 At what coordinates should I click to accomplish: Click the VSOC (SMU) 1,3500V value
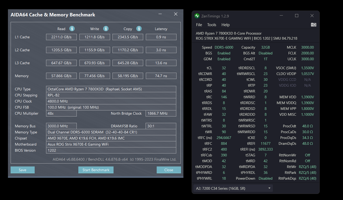pyautogui.click(x=308, y=68)
